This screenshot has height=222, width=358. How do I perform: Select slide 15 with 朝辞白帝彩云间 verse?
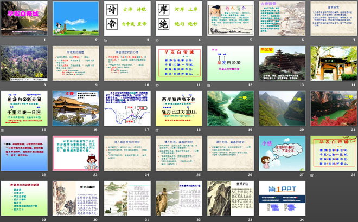click(24, 108)
